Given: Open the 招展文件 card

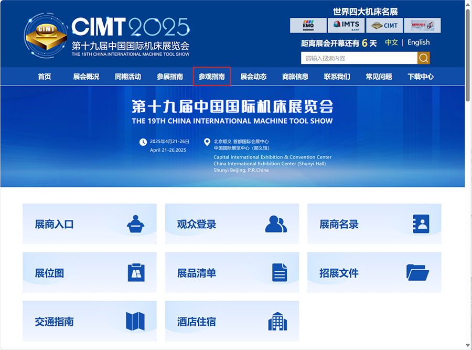Looking at the screenshot, I should (374, 272).
